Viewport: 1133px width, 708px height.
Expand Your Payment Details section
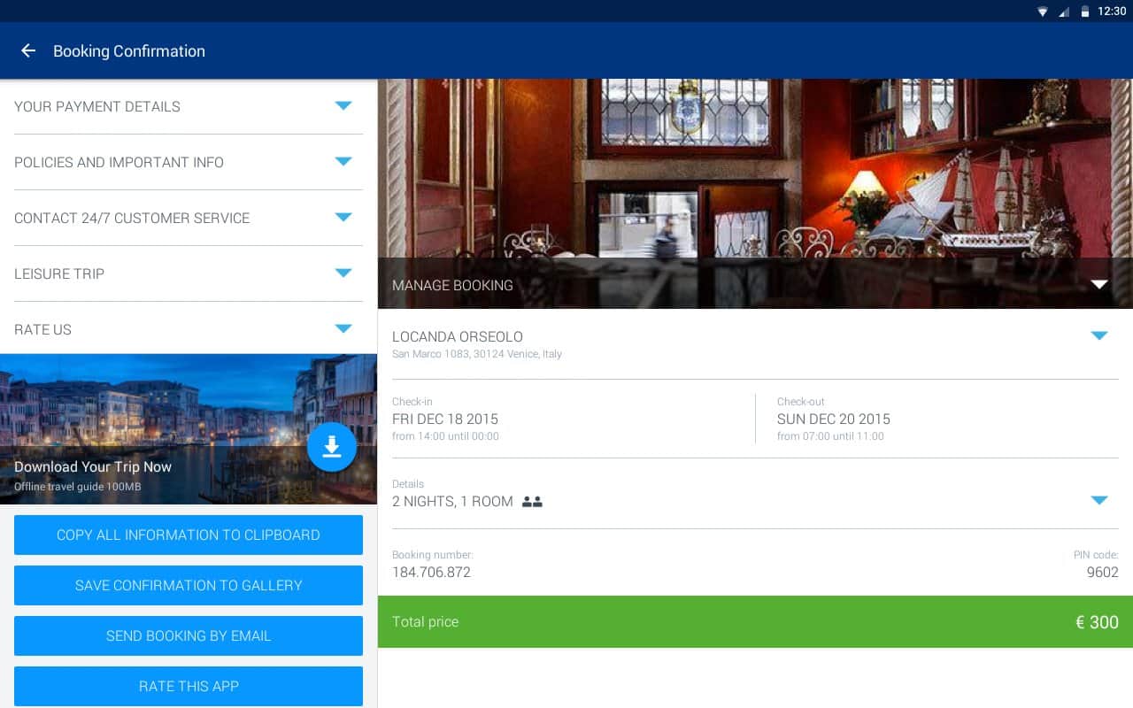(x=343, y=106)
